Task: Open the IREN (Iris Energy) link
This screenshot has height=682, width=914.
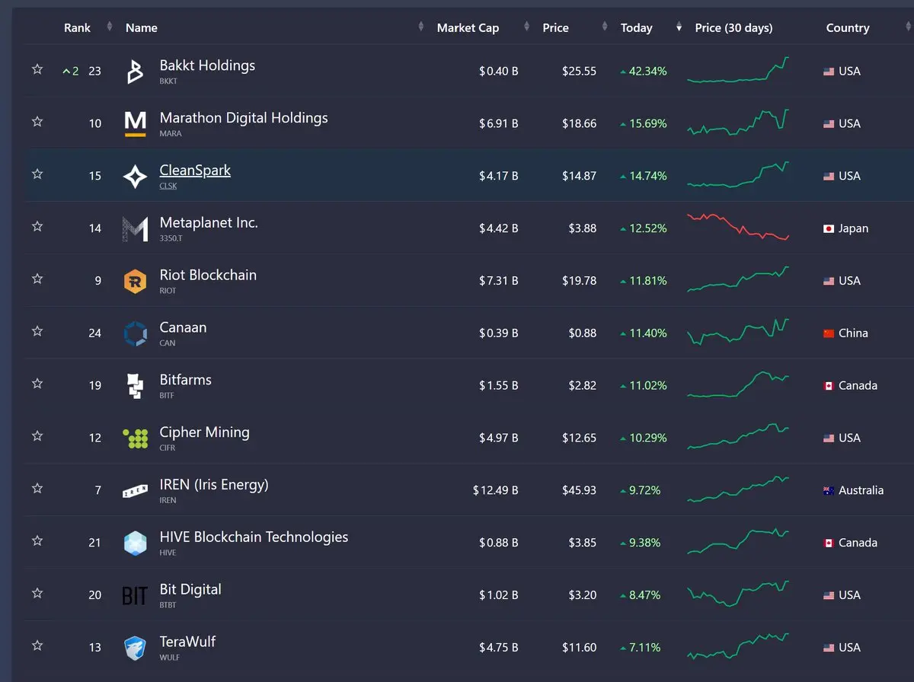Action: (214, 485)
